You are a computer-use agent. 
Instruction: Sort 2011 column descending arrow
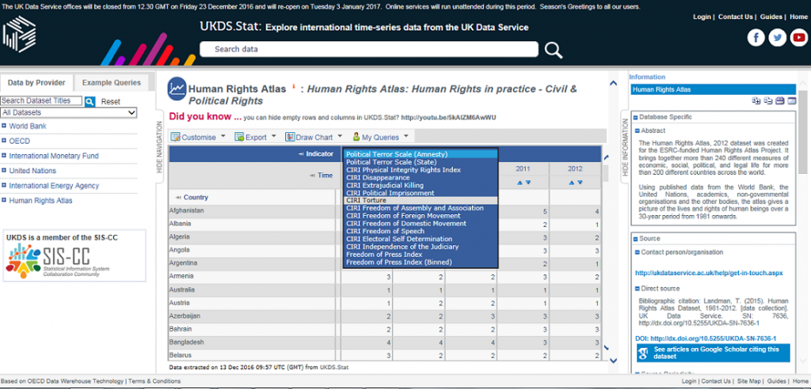528,183
